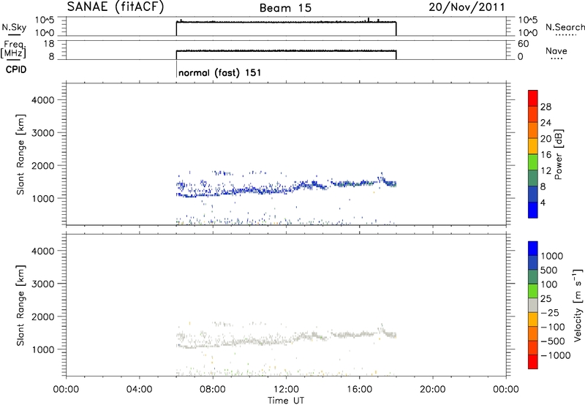Click the red top segment of Power colorbar
The height and width of the screenshot is (405, 585).
coord(533,98)
